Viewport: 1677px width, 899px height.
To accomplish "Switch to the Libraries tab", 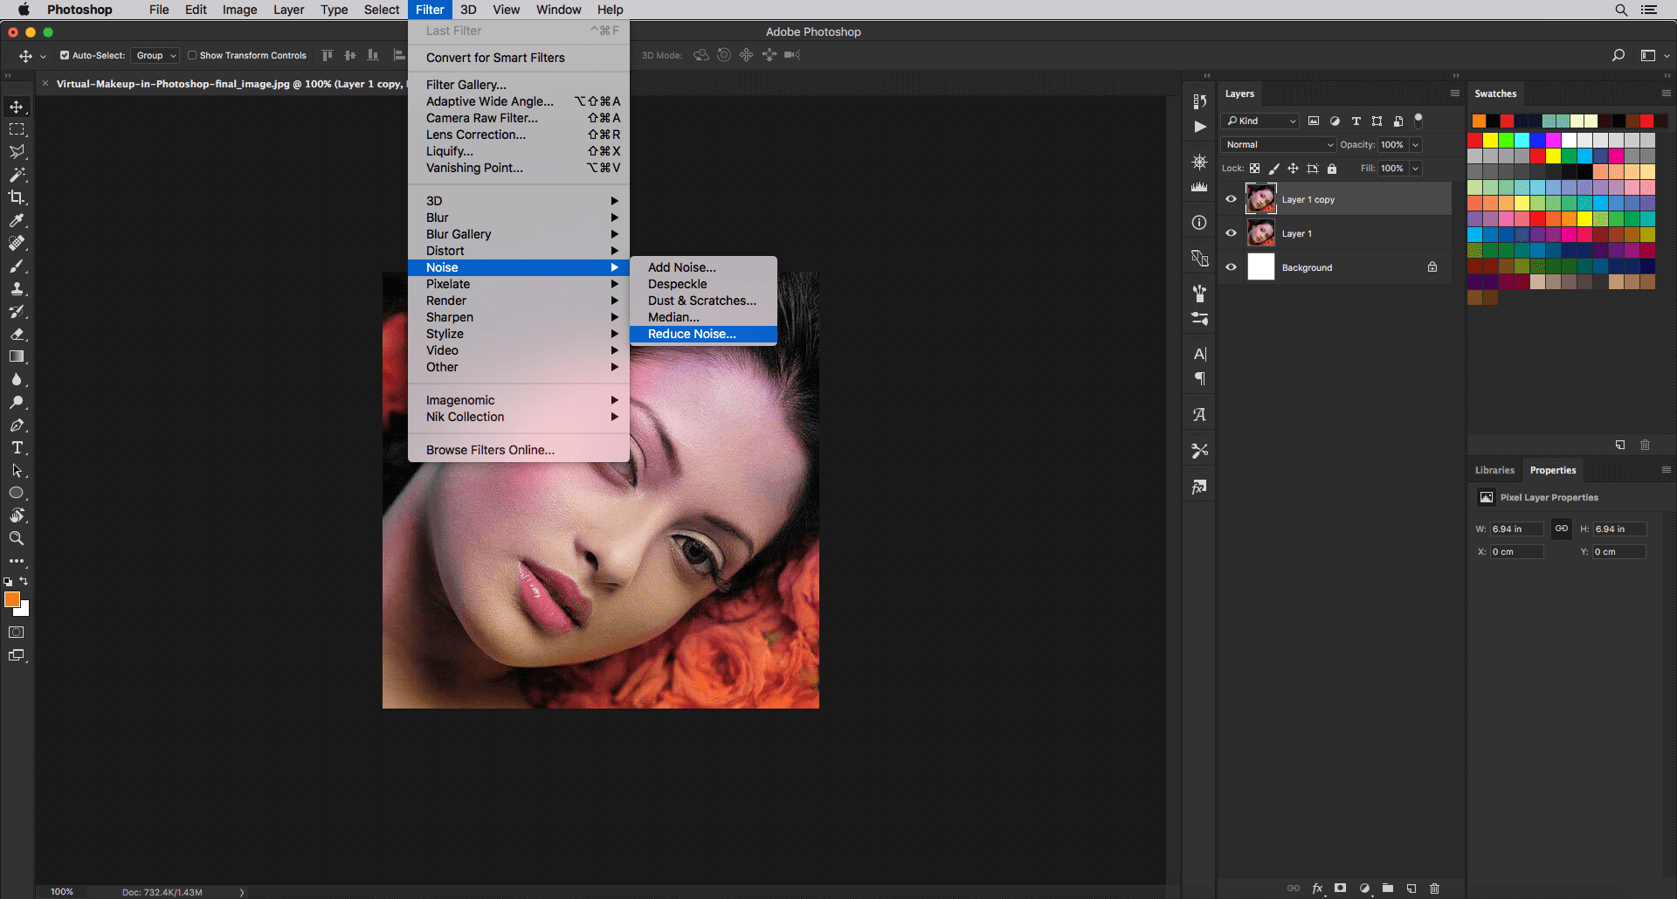I will [x=1494, y=470].
